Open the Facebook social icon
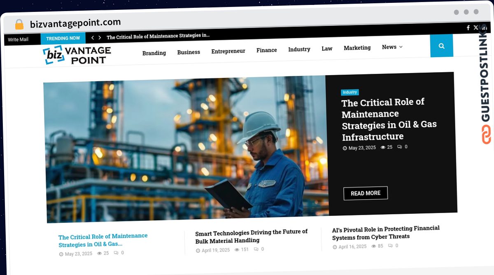The width and height of the screenshot is (494, 275). (x=468, y=28)
